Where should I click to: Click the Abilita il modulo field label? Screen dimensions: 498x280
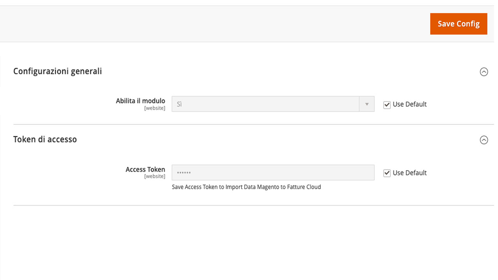point(140,101)
